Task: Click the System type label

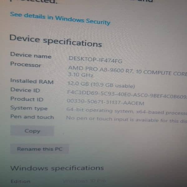Action: click(x=29, y=108)
